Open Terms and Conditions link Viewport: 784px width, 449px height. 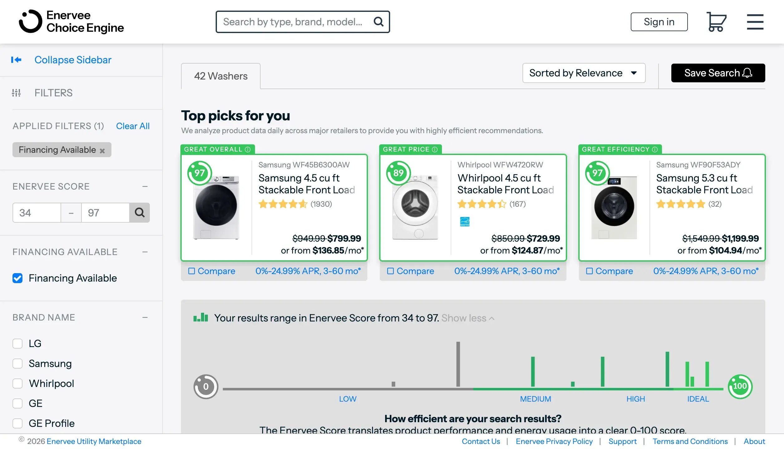[x=690, y=441]
